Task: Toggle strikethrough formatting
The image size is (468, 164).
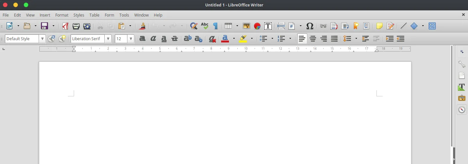Action: pyautogui.click(x=175, y=39)
